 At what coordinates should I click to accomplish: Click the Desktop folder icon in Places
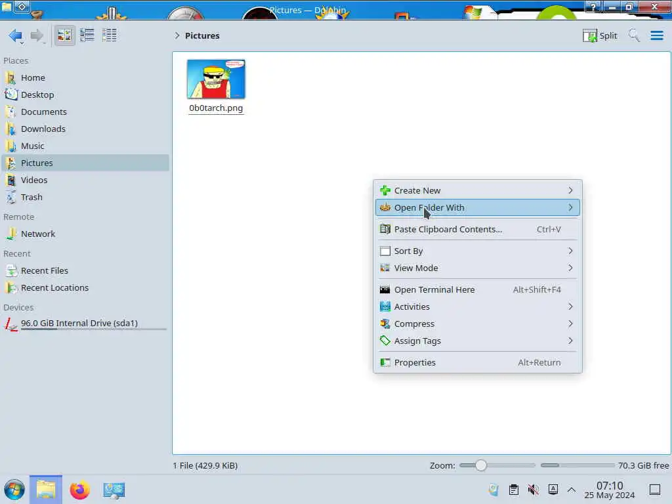(11, 94)
